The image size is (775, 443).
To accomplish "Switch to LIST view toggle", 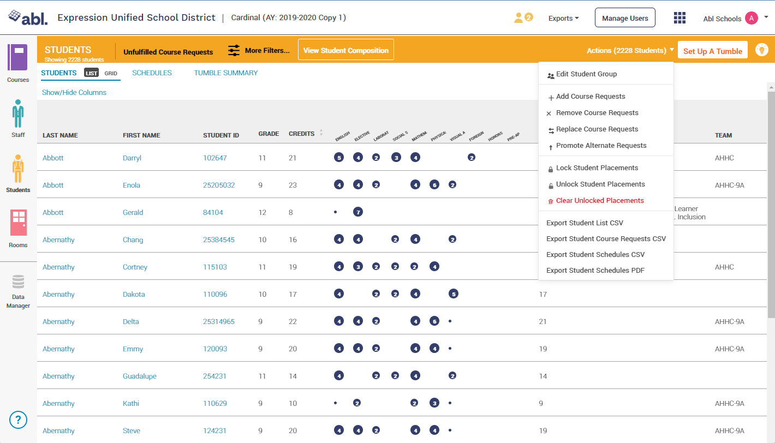I will (92, 73).
